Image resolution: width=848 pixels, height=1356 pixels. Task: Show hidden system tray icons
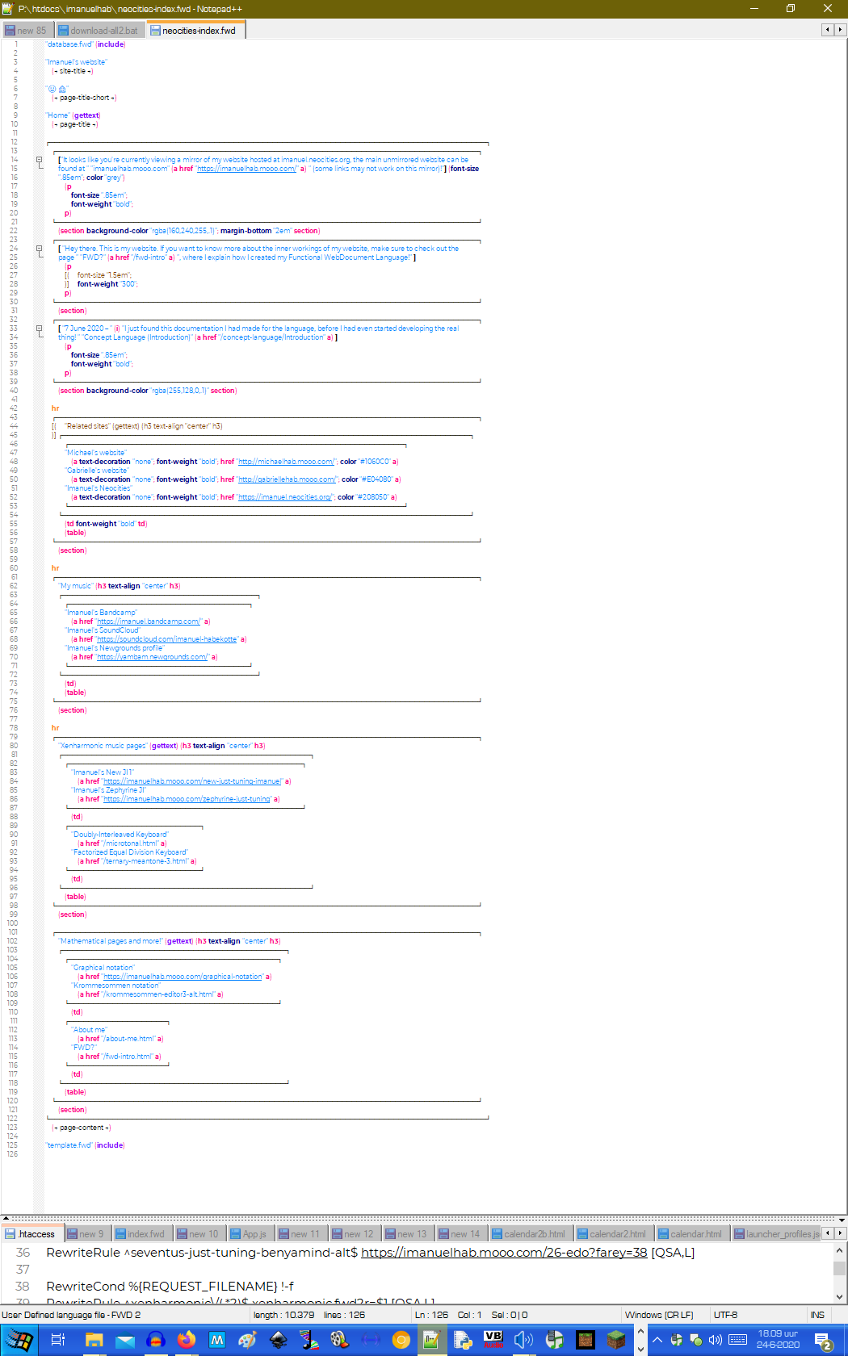(657, 1340)
